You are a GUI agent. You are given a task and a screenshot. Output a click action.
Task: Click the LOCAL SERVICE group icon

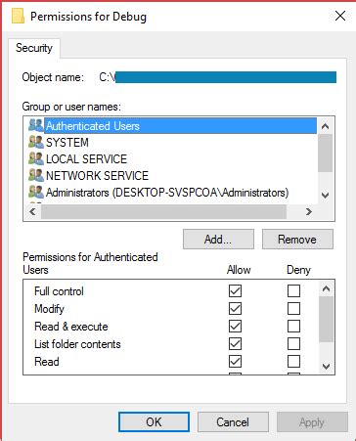click(x=36, y=158)
